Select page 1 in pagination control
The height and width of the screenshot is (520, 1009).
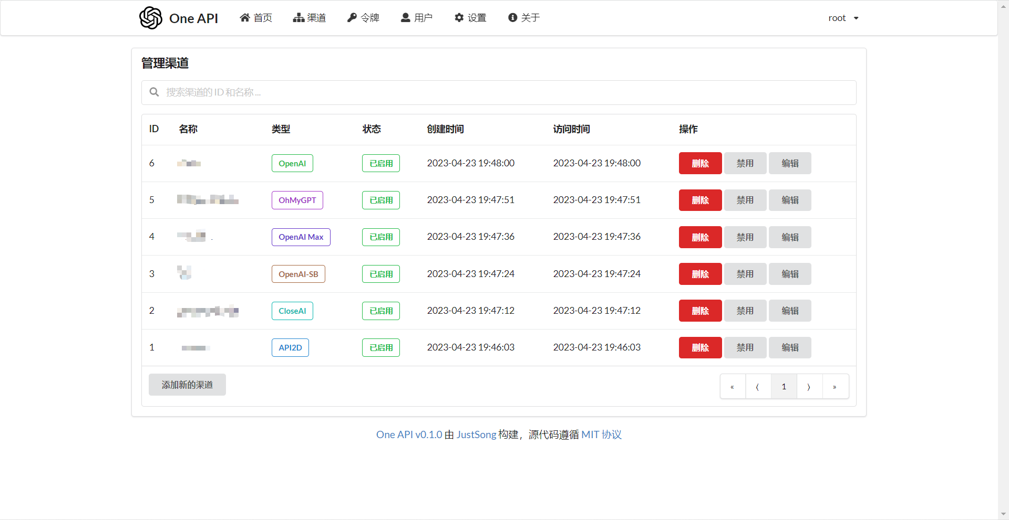(x=783, y=386)
